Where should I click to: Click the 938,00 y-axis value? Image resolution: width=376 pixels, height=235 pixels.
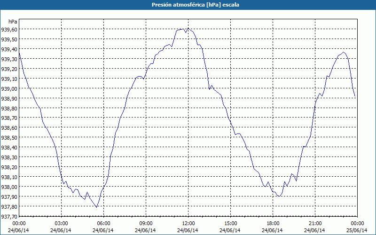pos(9,187)
